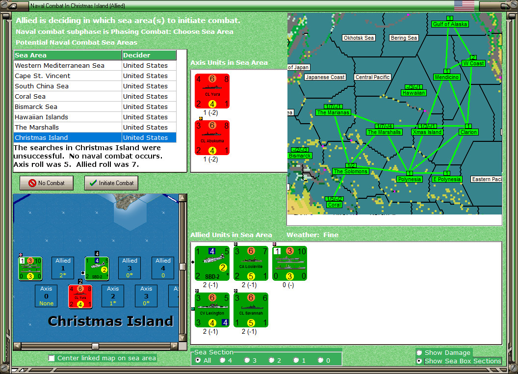The height and width of the screenshot is (374, 518).
Task: Select the CL Savannah unit counter
Action: click(251, 310)
